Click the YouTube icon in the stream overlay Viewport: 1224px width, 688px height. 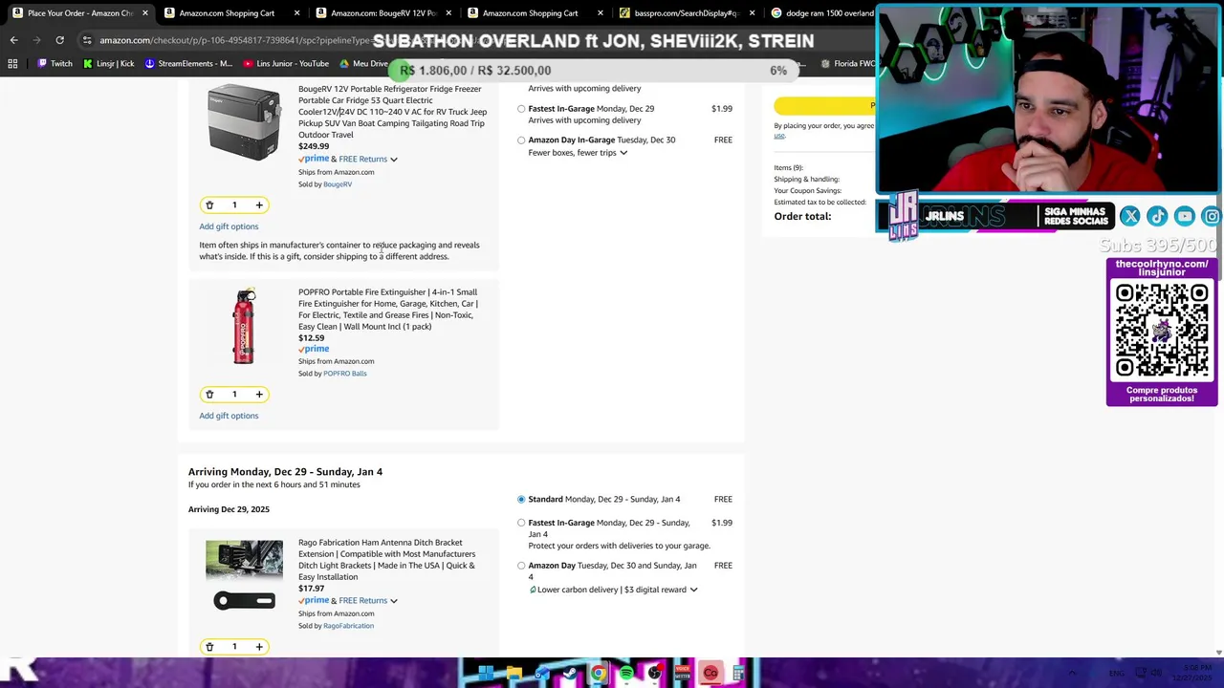pos(1184,217)
